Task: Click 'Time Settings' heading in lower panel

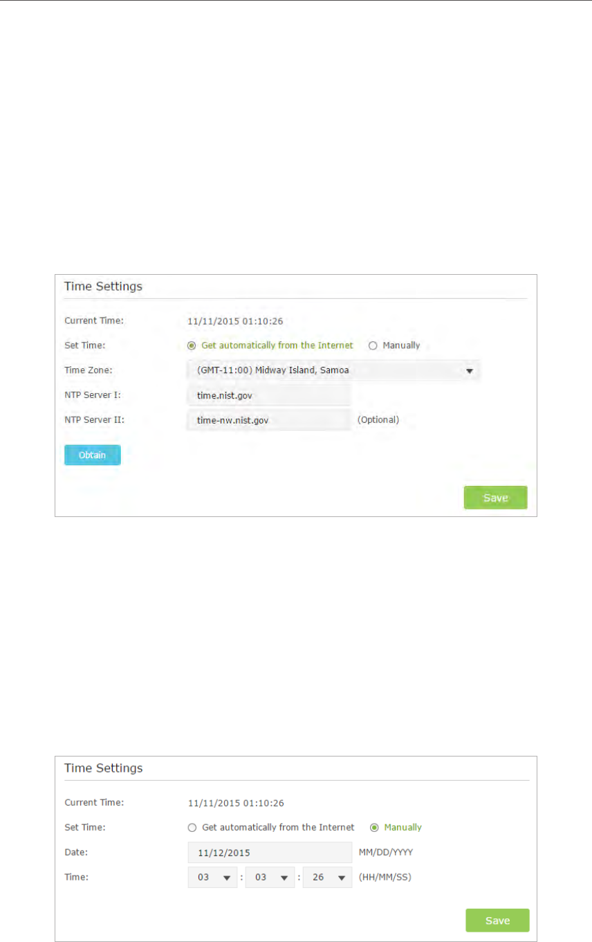Action: pyautogui.click(x=104, y=768)
